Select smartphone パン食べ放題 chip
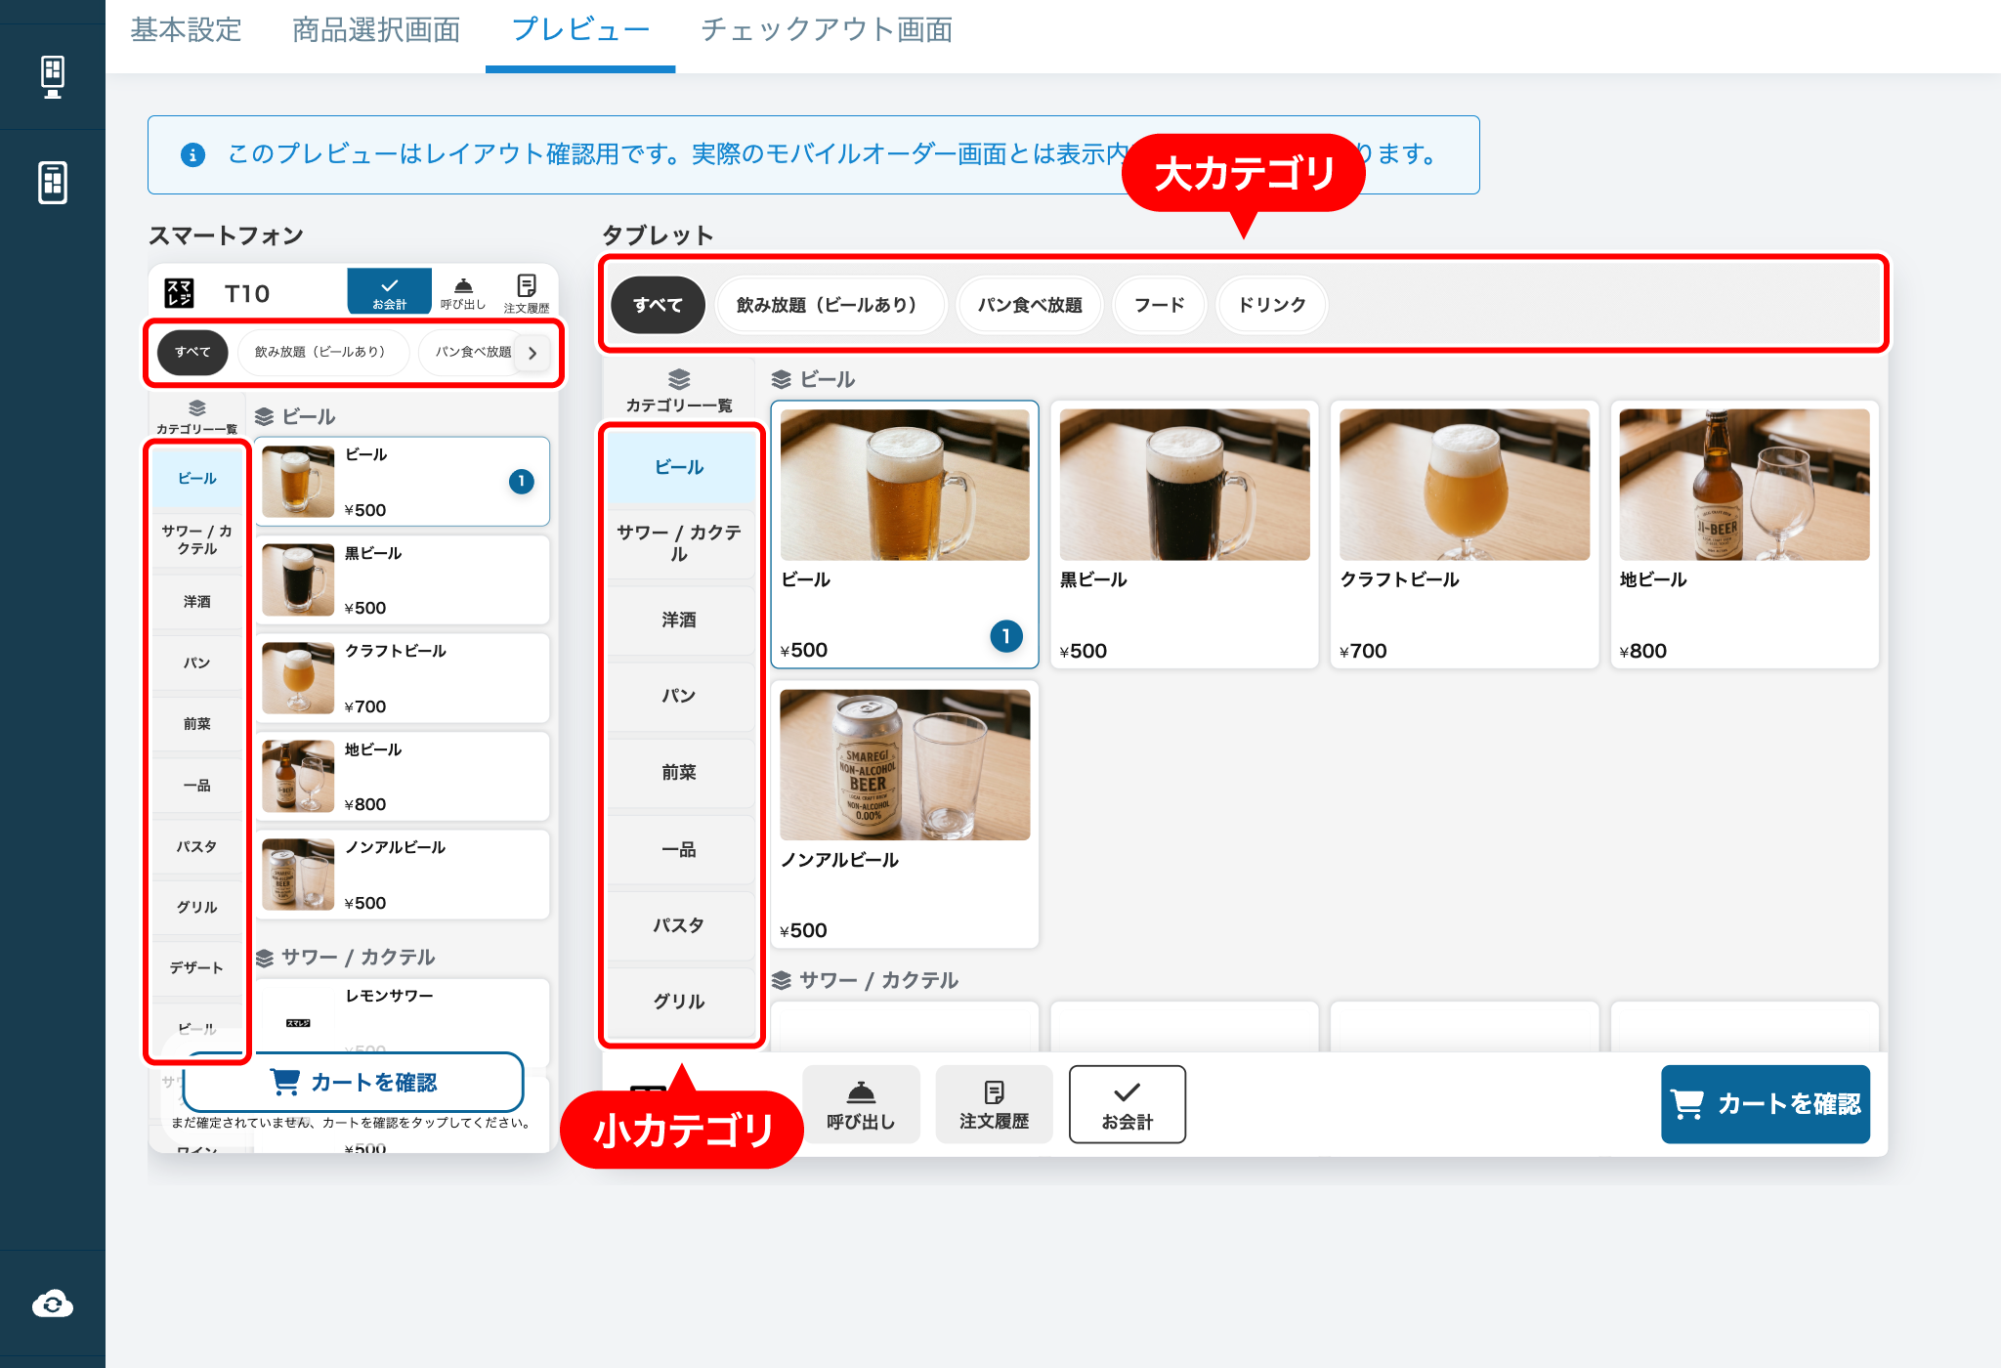The width and height of the screenshot is (2001, 1368). 473,352
